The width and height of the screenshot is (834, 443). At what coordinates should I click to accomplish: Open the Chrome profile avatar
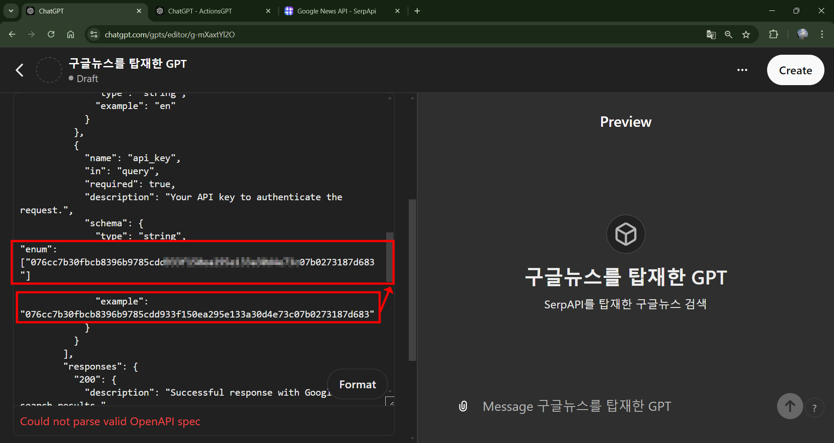point(803,34)
